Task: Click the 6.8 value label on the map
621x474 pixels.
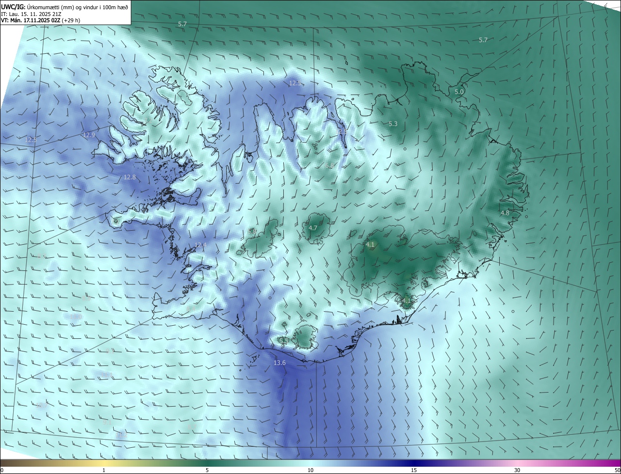Action: pyautogui.click(x=329, y=166)
